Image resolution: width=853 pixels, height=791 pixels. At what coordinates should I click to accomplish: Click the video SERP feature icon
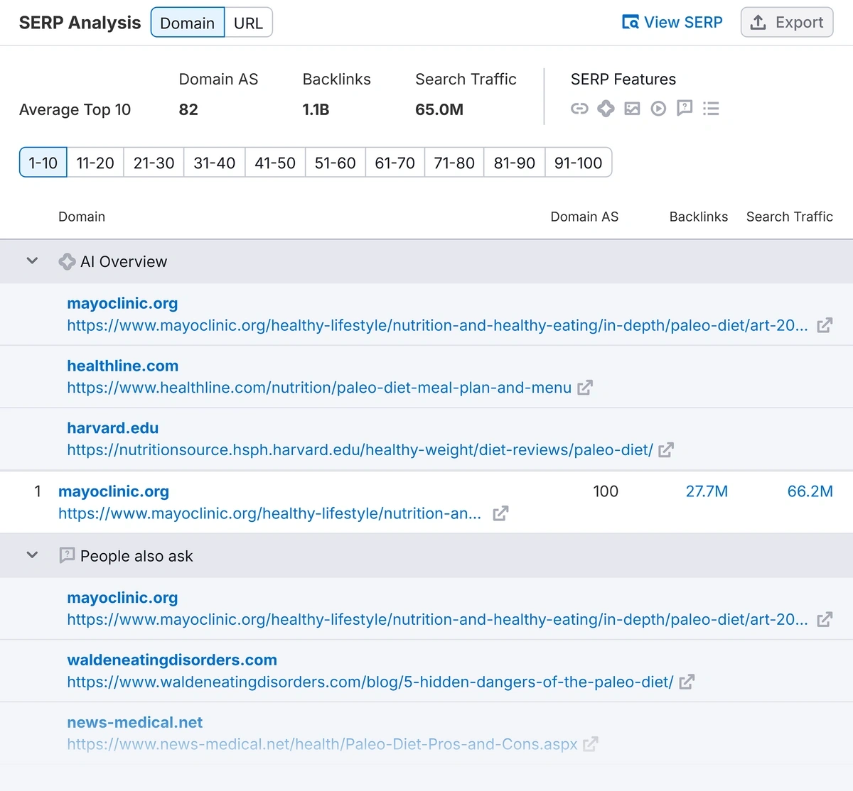(658, 109)
